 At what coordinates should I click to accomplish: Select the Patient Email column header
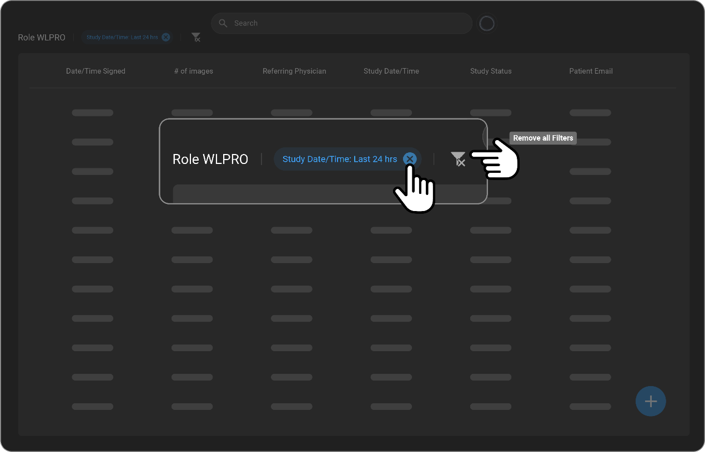click(x=591, y=71)
